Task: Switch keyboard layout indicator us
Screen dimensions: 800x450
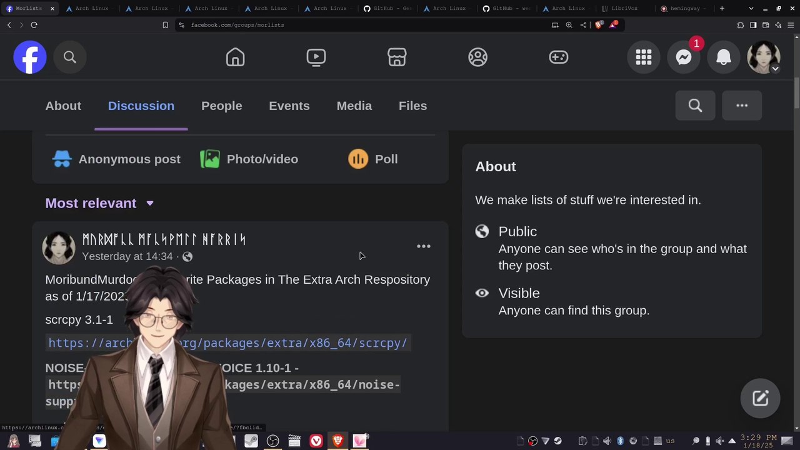Action: tap(671, 441)
